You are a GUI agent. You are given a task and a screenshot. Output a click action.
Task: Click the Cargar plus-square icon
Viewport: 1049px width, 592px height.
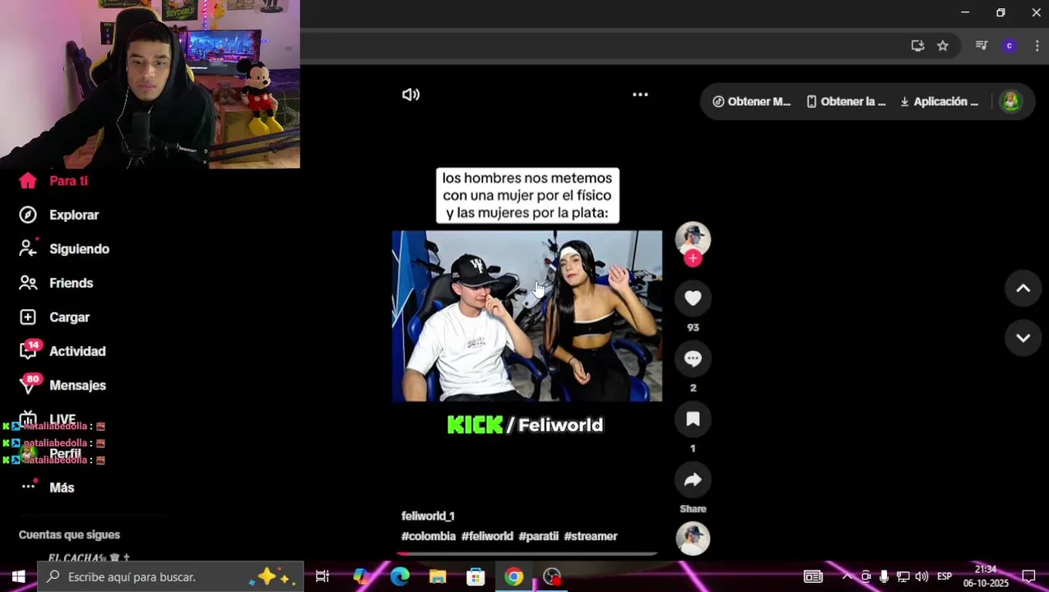click(x=28, y=317)
